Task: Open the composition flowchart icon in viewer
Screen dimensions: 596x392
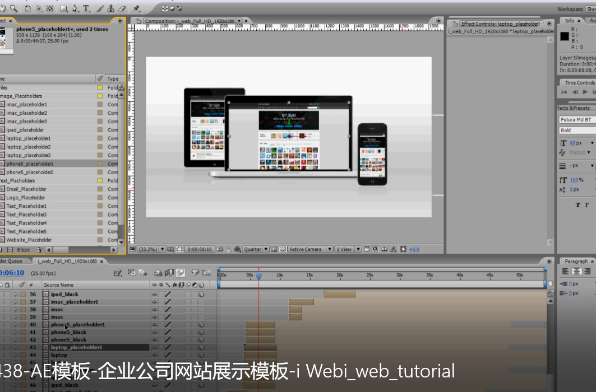Action: pos(394,249)
